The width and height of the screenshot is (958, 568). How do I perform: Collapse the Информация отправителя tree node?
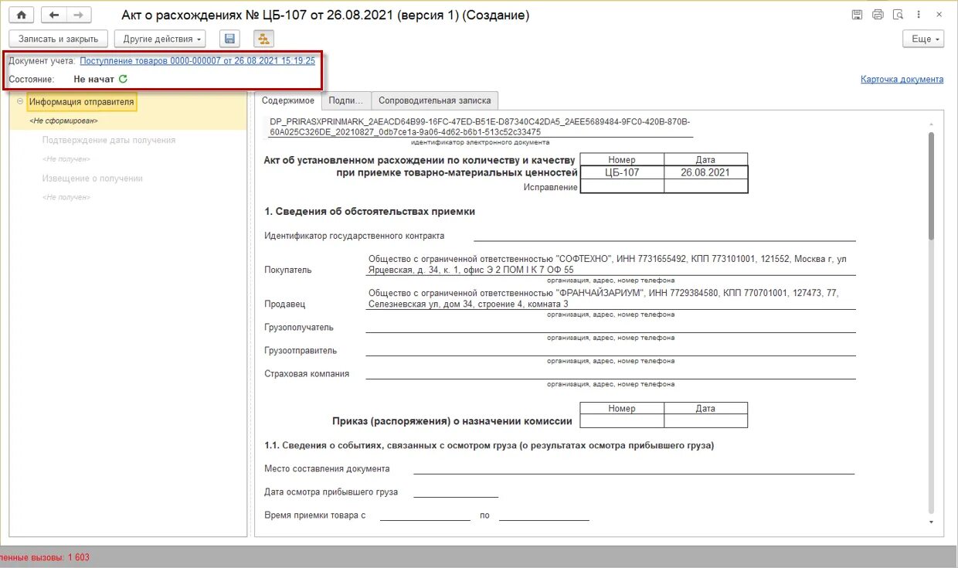pos(19,101)
